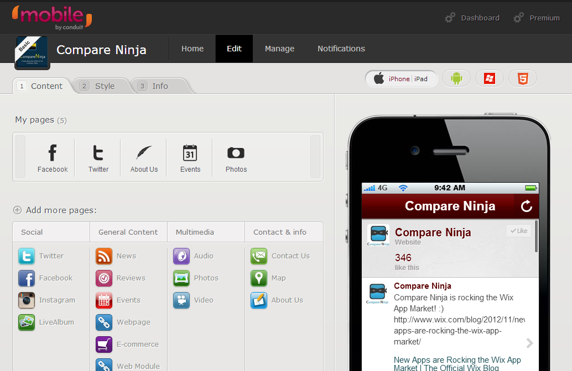572x371 pixels.
Task: Add a Facebook page from Social
Action: (45, 278)
